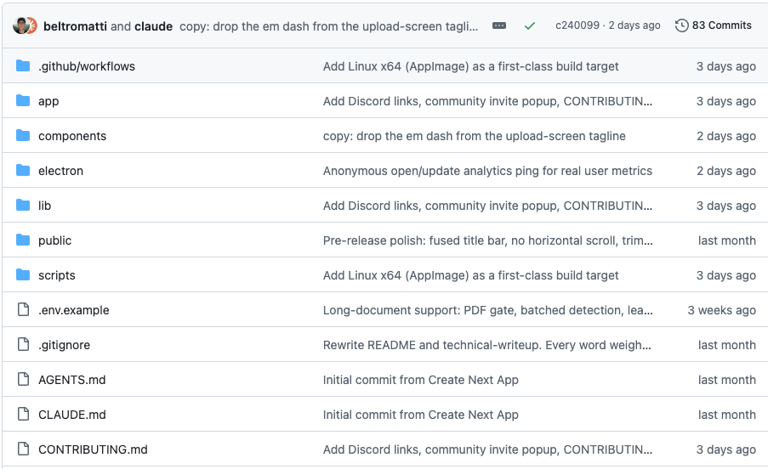768x469 pixels.
Task: Click the folder icon for .github/workflows
Action: [23, 65]
